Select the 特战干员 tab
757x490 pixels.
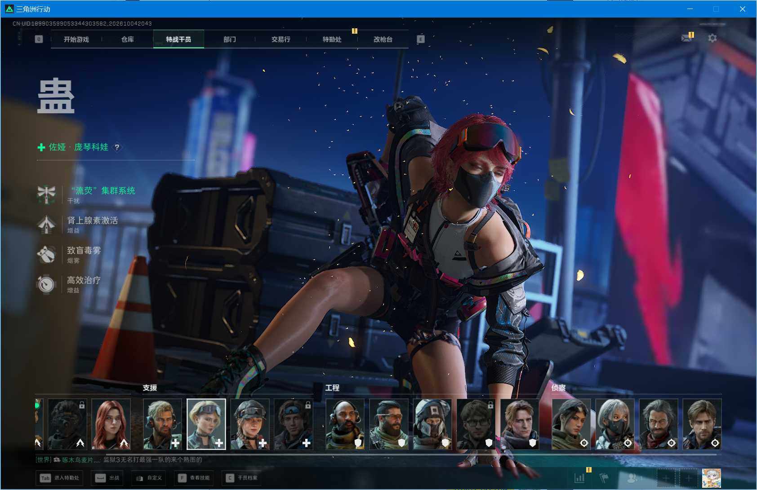[178, 40]
